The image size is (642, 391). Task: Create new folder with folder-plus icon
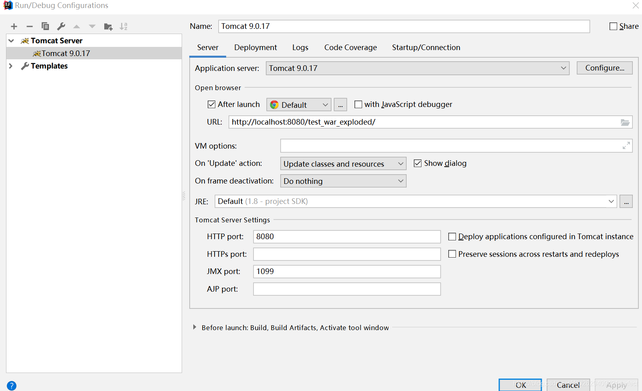[x=108, y=26]
